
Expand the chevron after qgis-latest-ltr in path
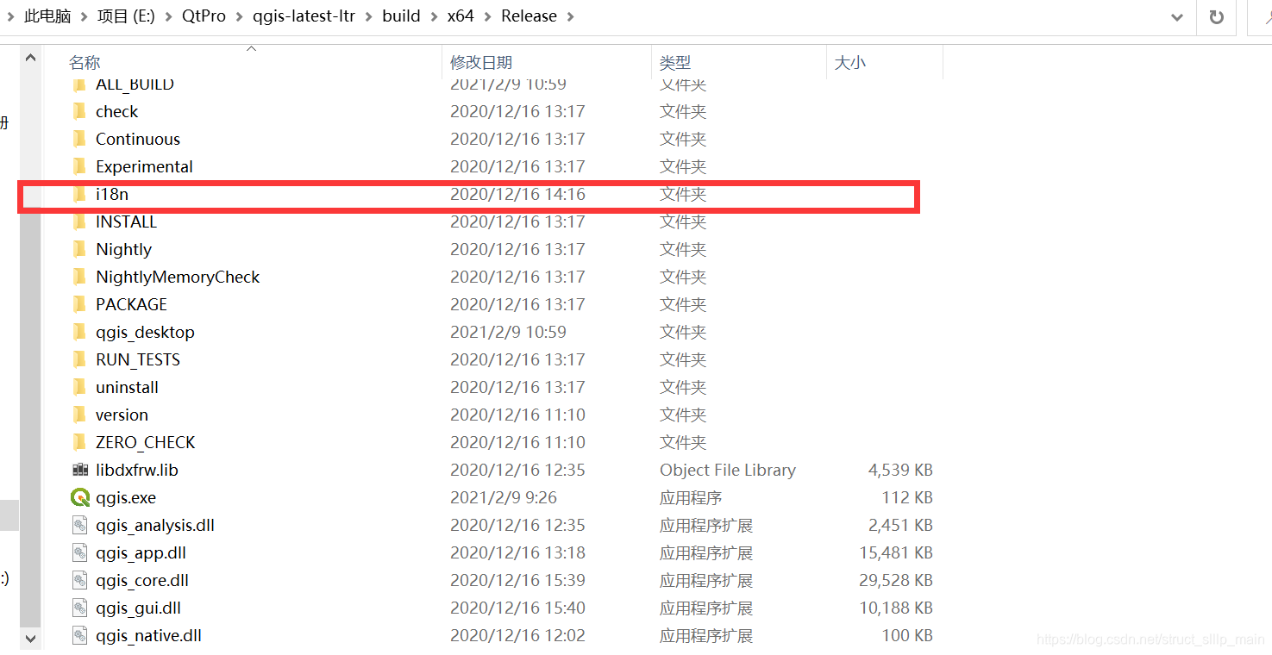pos(368,16)
